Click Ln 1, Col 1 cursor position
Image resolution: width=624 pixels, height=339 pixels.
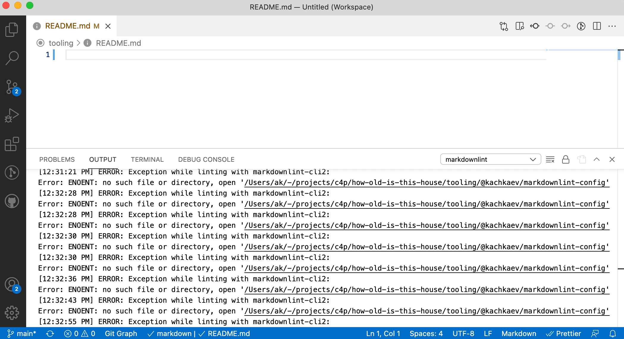pyautogui.click(x=383, y=334)
